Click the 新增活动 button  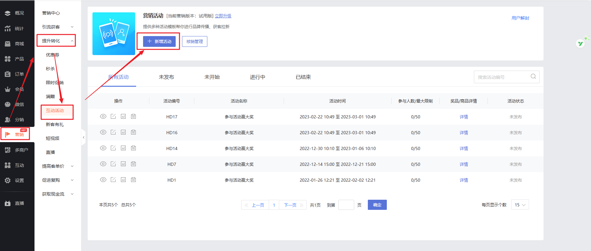click(x=159, y=41)
